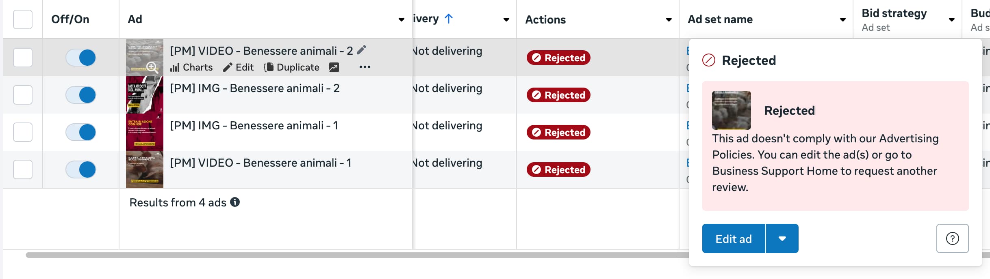Open Charts for the selected ad
The height and width of the screenshot is (279, 990).
(191, 67)
